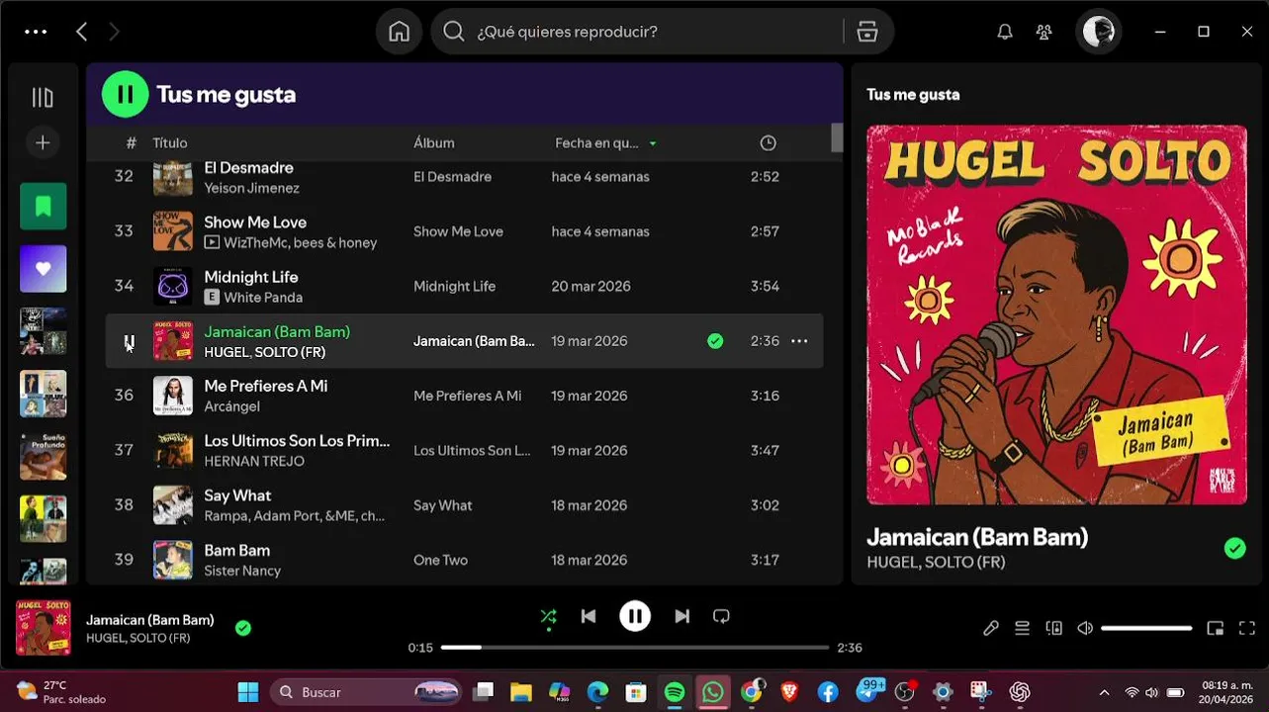Go back with the left arrow
Screen dimensions: 1269x712
click(x=82, y=32)
